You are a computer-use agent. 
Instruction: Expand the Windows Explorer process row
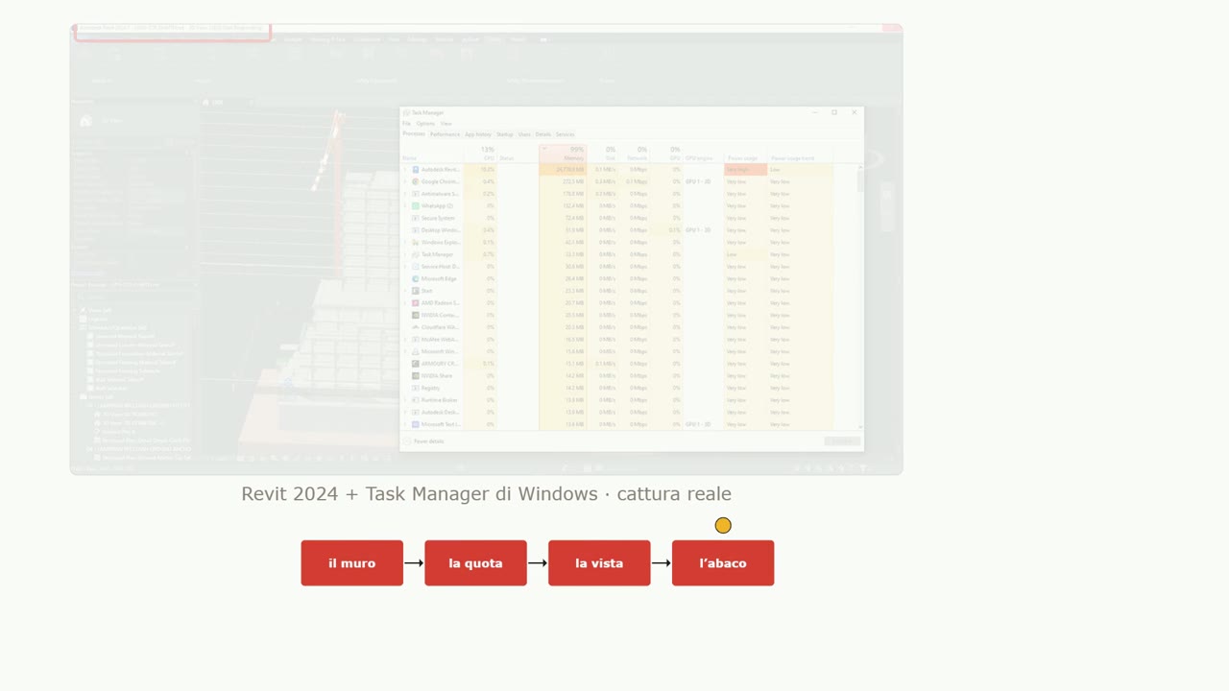[x=405, y=242]
